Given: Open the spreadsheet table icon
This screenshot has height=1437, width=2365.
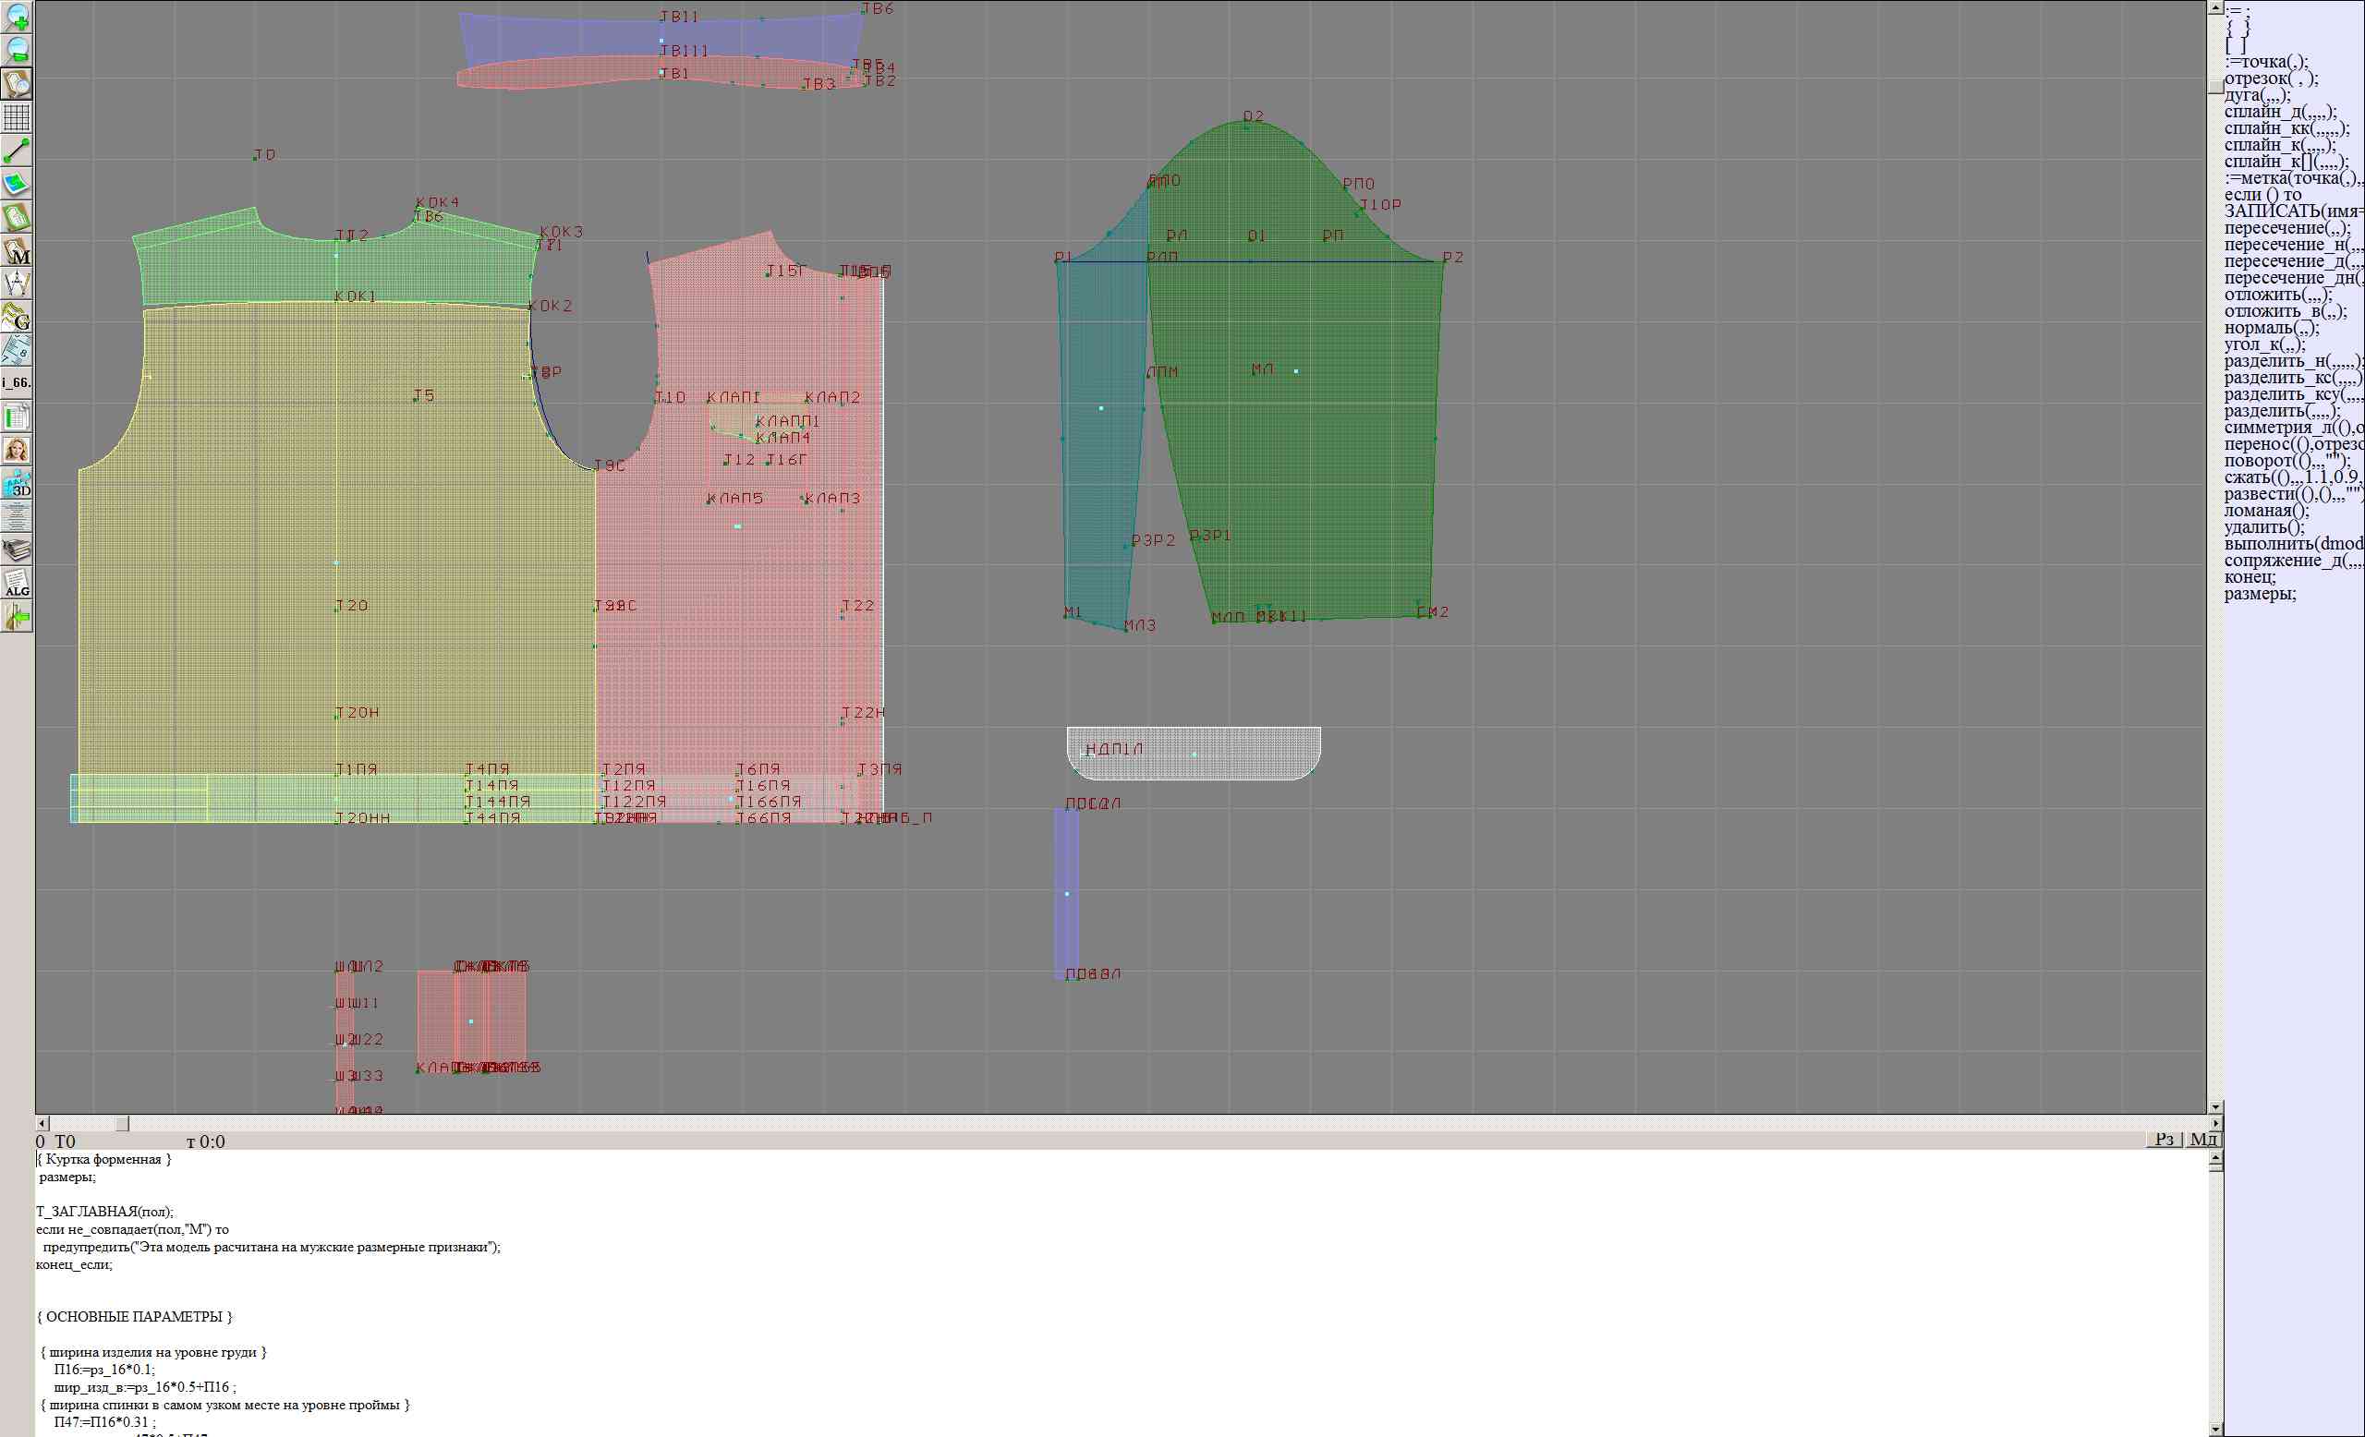Looking at the screenshot, I should [17, 417].
